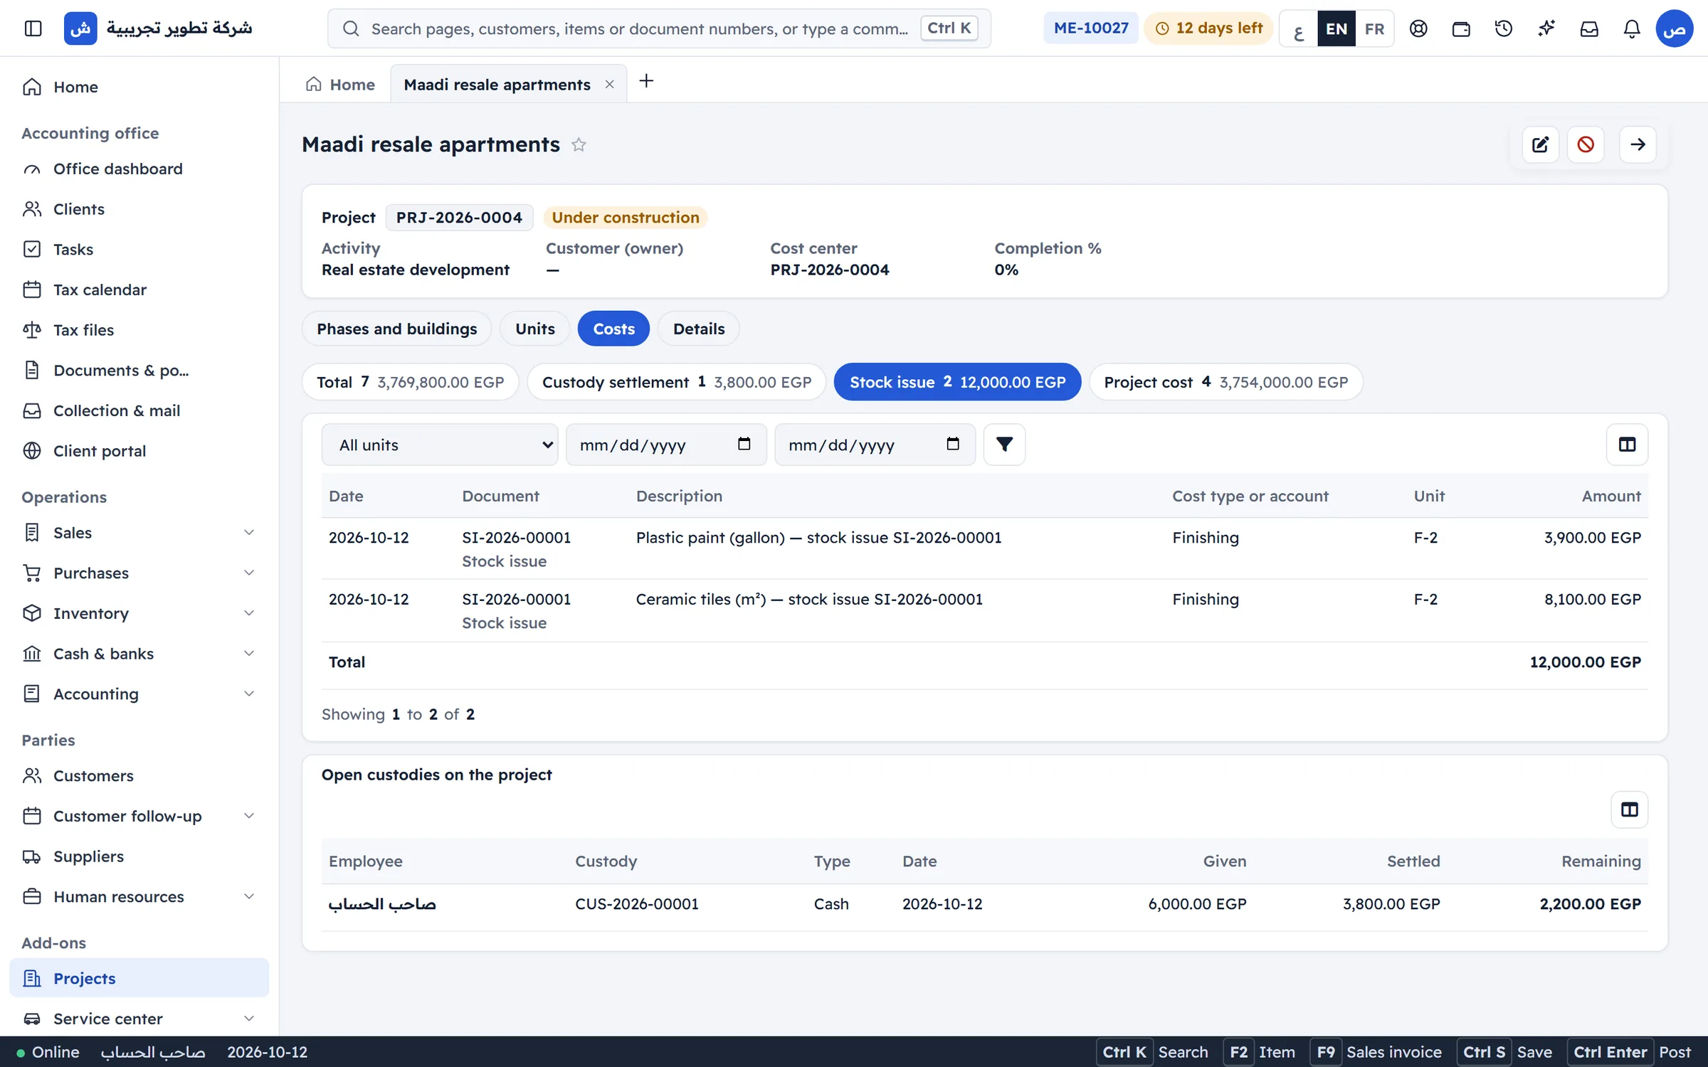Switch to Phases and buildings tab
This screenshot has width=1708, height=1067.
397,329
